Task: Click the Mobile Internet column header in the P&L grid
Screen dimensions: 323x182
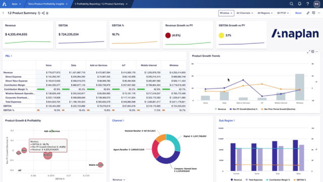Action: pos(149,65)
